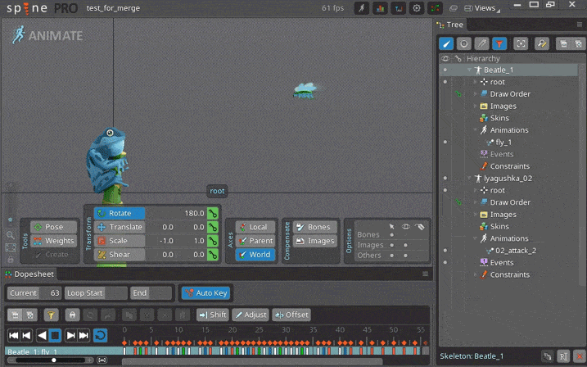Select 02_attack_2 animation in tree

coord(516,251)
